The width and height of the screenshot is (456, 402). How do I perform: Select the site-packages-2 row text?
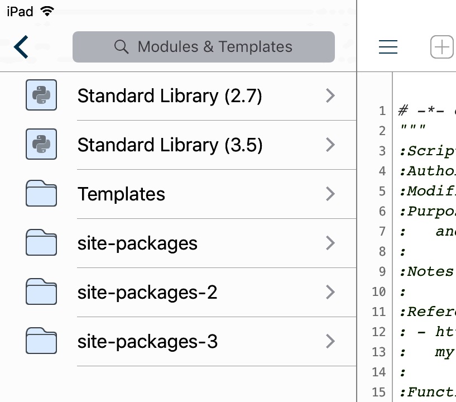point(147,293)
